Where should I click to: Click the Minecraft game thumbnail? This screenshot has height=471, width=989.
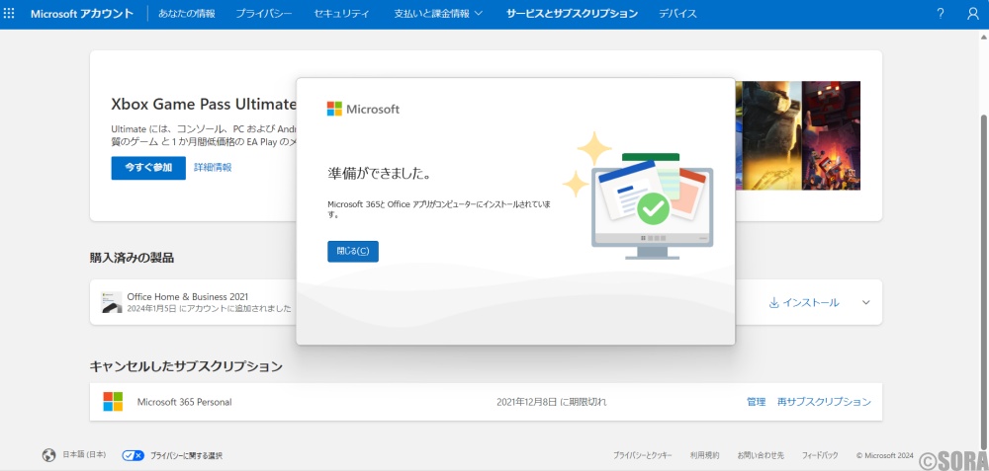click(x=832, y=135)
